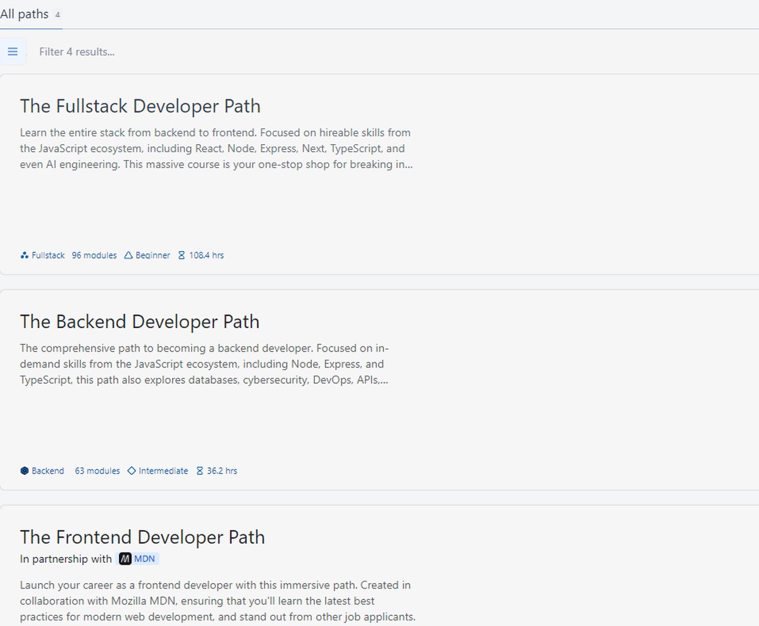Click the 'Fullstack' tag label

(x=48, y=255)
